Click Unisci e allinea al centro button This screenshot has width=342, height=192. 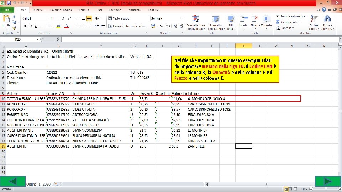point(128,26)
